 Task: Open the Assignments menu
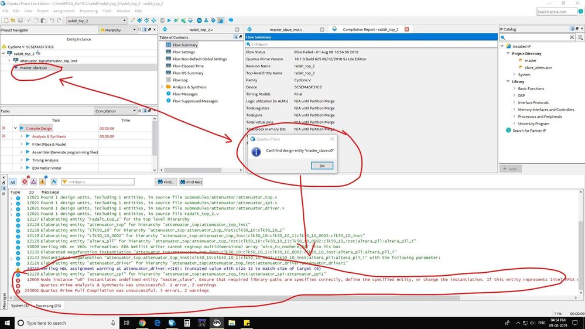point(64,11)
